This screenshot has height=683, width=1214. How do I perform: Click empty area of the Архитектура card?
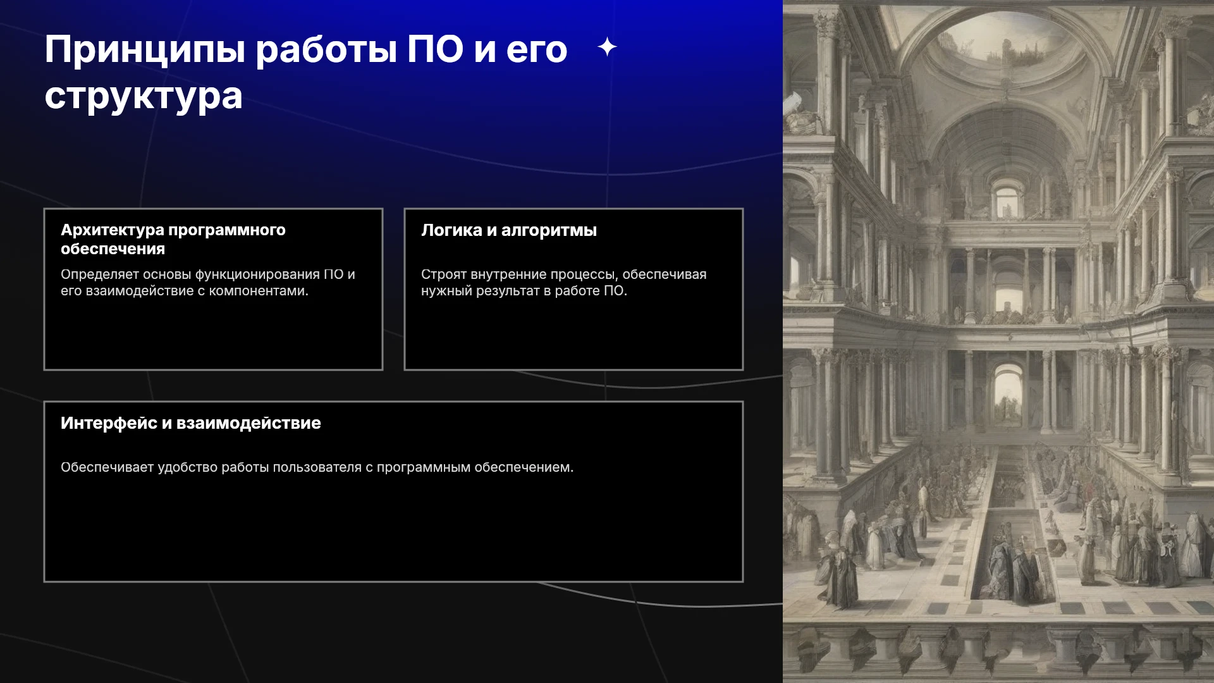pyautogui.click(x=213, y=335)
